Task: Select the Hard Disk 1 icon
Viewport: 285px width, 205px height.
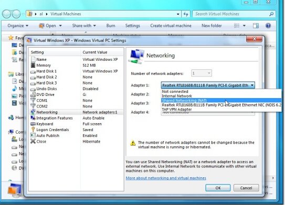Action: click(33, 71)
